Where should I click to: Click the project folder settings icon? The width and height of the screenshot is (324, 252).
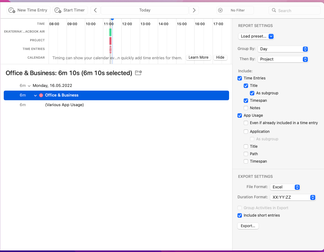138,73
